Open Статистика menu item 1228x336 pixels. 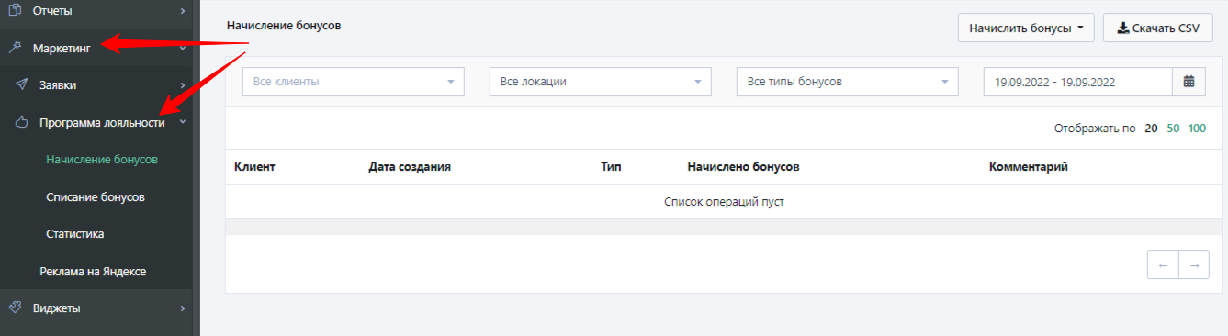pyautogui.click(x=75, y=234)
